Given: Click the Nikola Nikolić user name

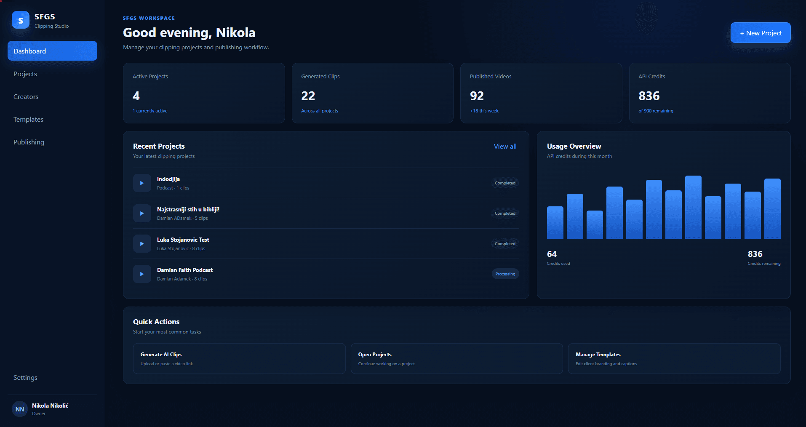Looking at the screenshot, I should click(50, 406).
